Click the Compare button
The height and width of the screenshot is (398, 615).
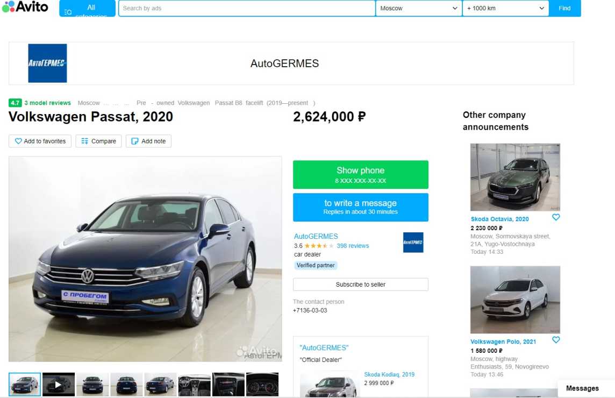click(x=98, y=141)
